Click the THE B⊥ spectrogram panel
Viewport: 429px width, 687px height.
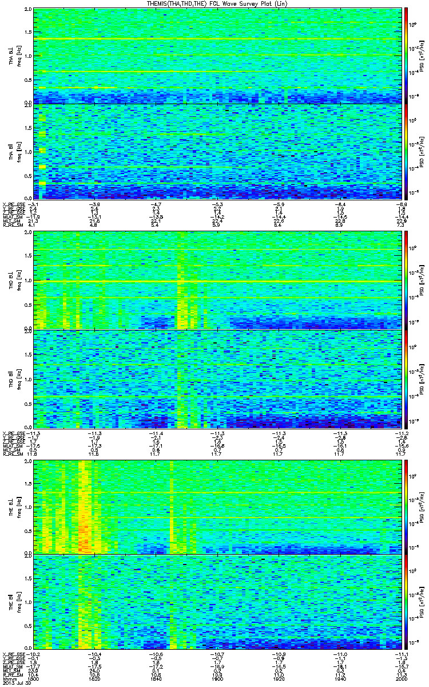point(218,506)
